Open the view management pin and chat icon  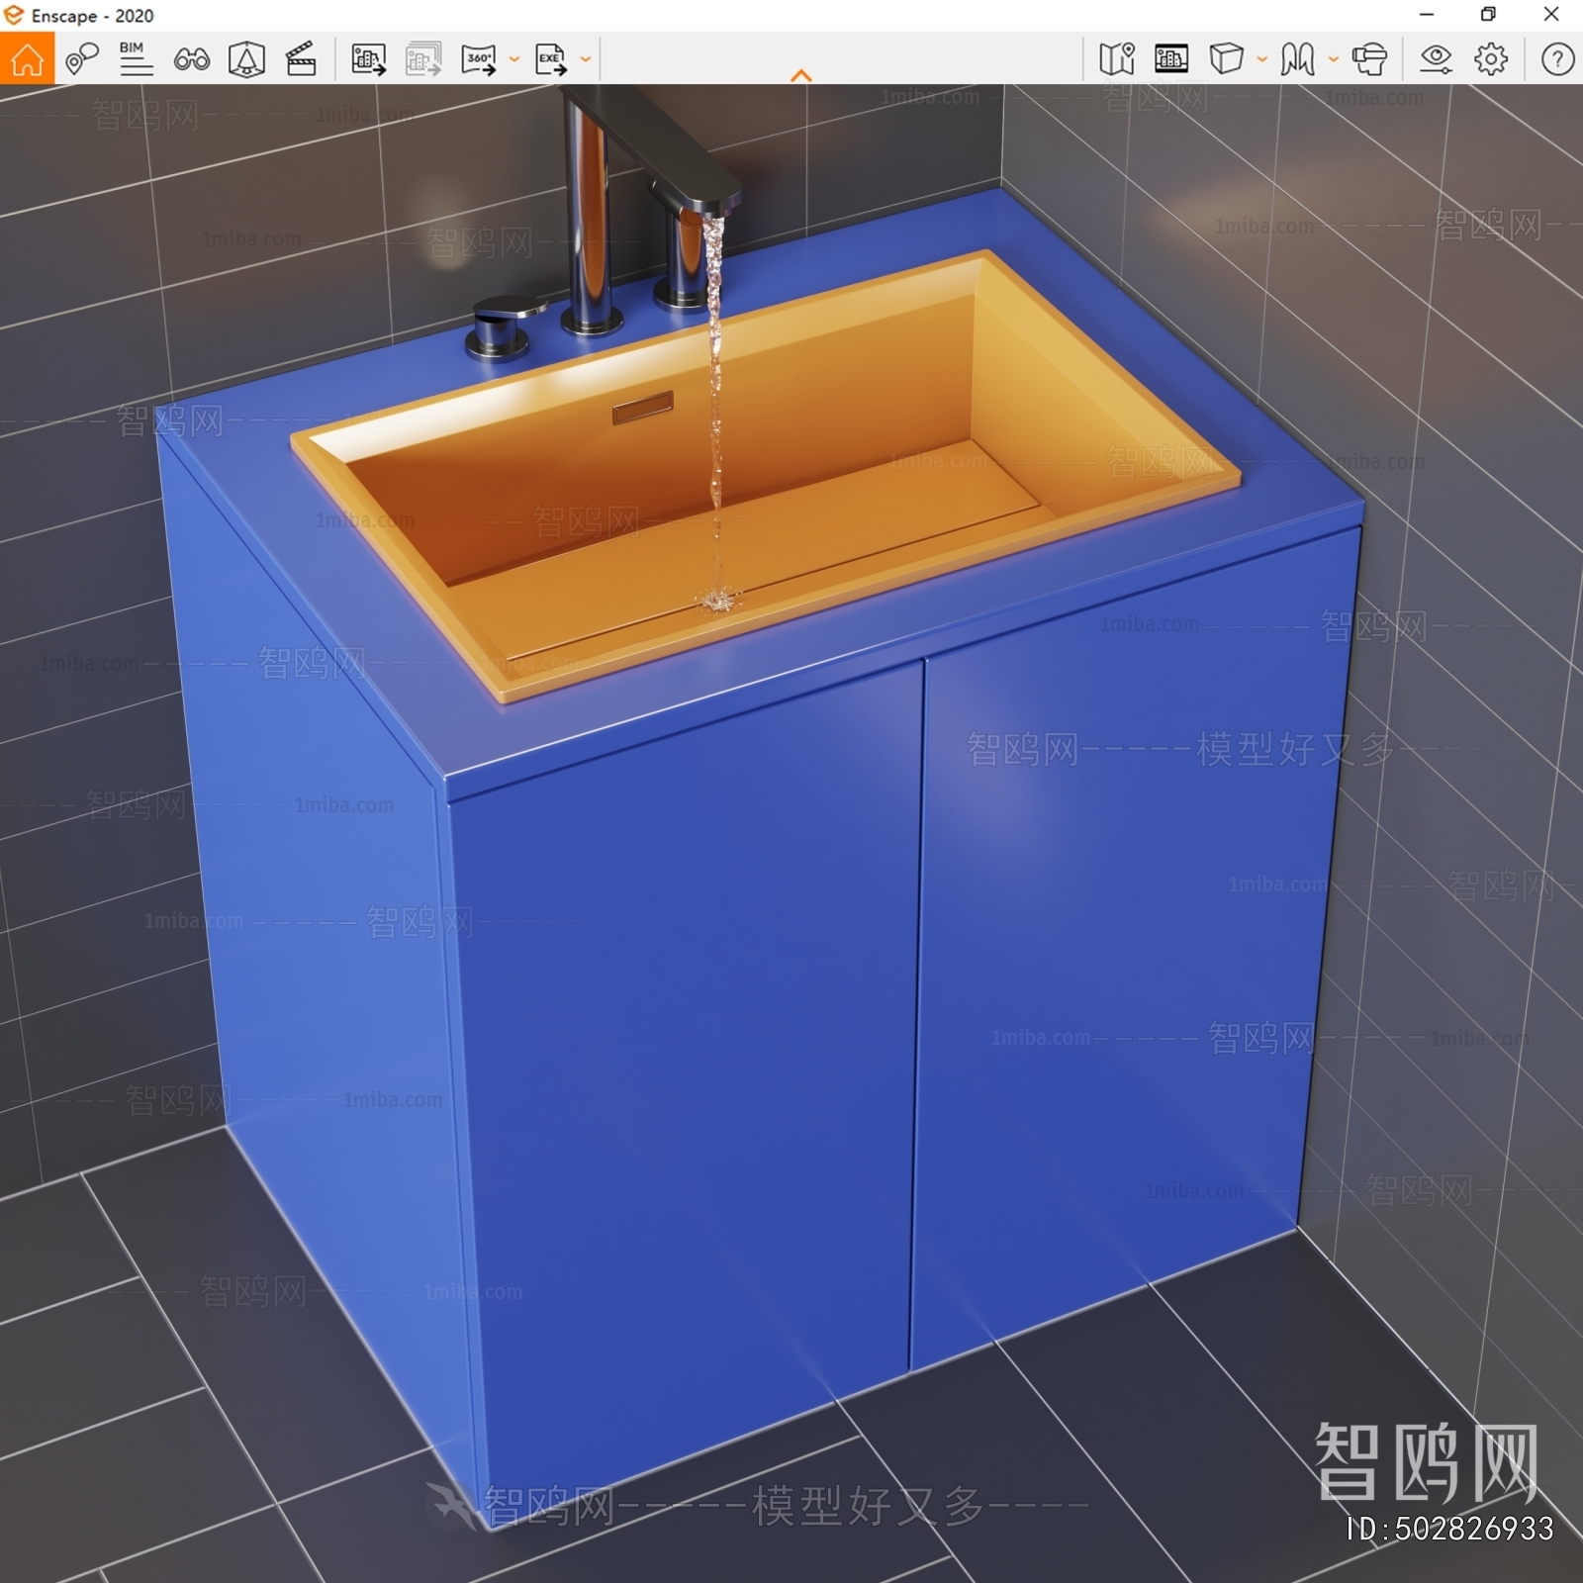pyautogui.click(x=81, y=59)
